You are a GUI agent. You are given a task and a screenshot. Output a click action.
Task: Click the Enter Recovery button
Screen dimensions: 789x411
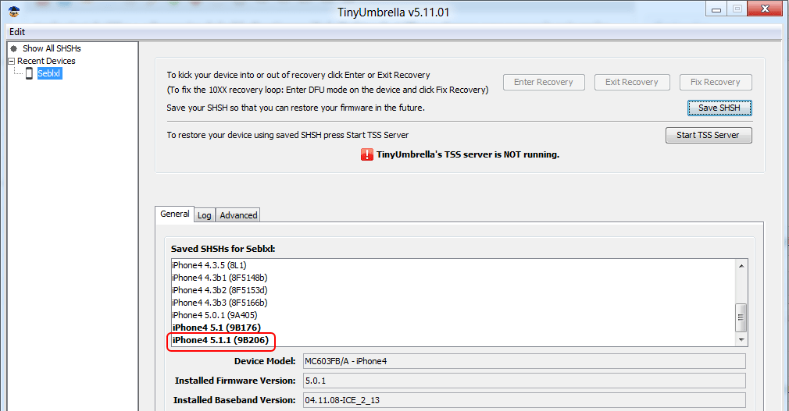click(544, 82)
